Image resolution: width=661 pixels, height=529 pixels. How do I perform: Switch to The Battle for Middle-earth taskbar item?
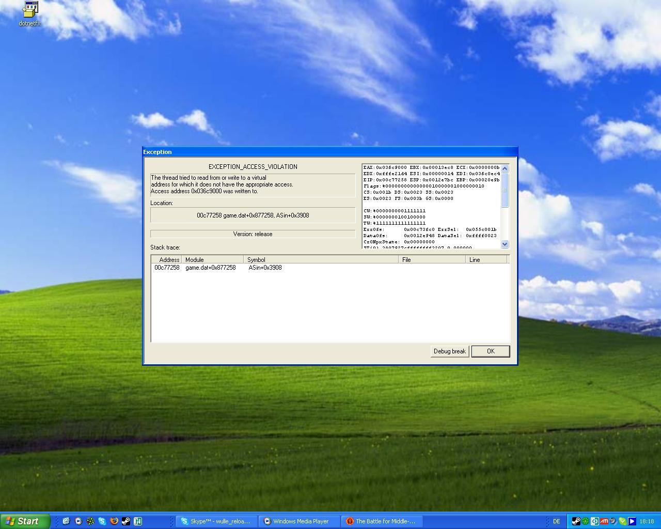click(x=382, y=521)
